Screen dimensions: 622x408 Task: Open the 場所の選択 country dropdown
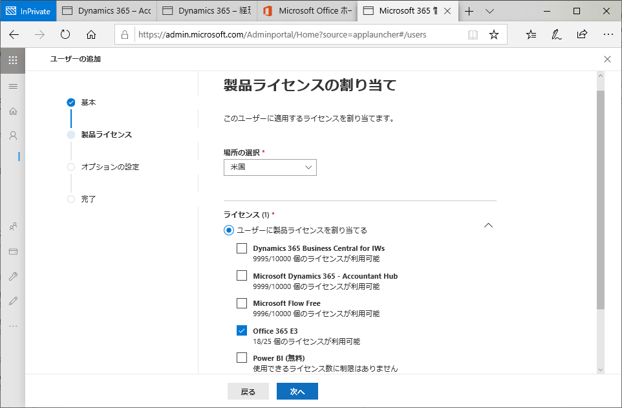270,167
